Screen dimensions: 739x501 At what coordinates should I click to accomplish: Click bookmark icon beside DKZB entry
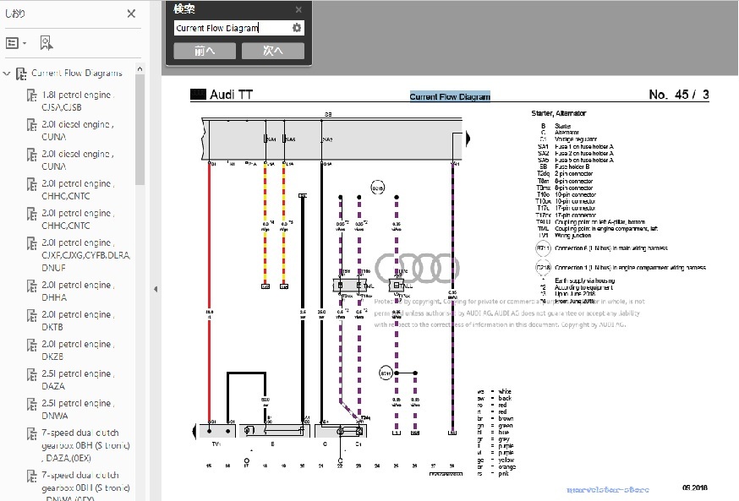pos(31,346)
